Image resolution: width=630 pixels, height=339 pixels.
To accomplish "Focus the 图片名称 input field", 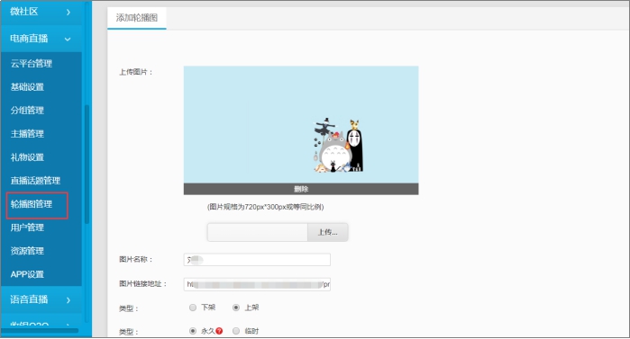I will [x=257, y=260].
